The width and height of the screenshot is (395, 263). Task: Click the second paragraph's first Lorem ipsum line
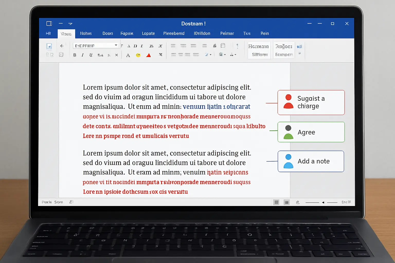(167, 153)
